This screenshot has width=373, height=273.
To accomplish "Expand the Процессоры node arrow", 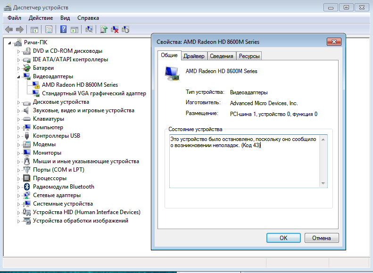I will click(18, 179).
